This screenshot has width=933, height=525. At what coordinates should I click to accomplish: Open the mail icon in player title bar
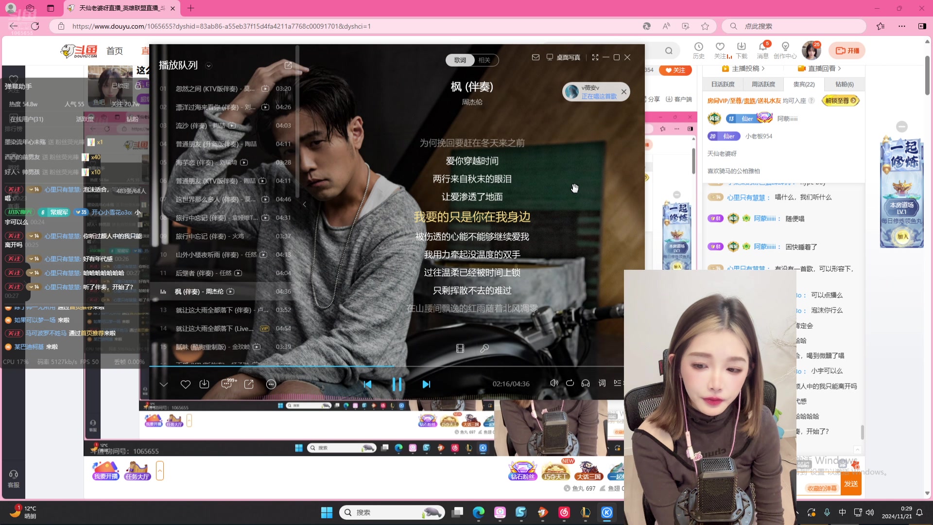tap(536, 57)
